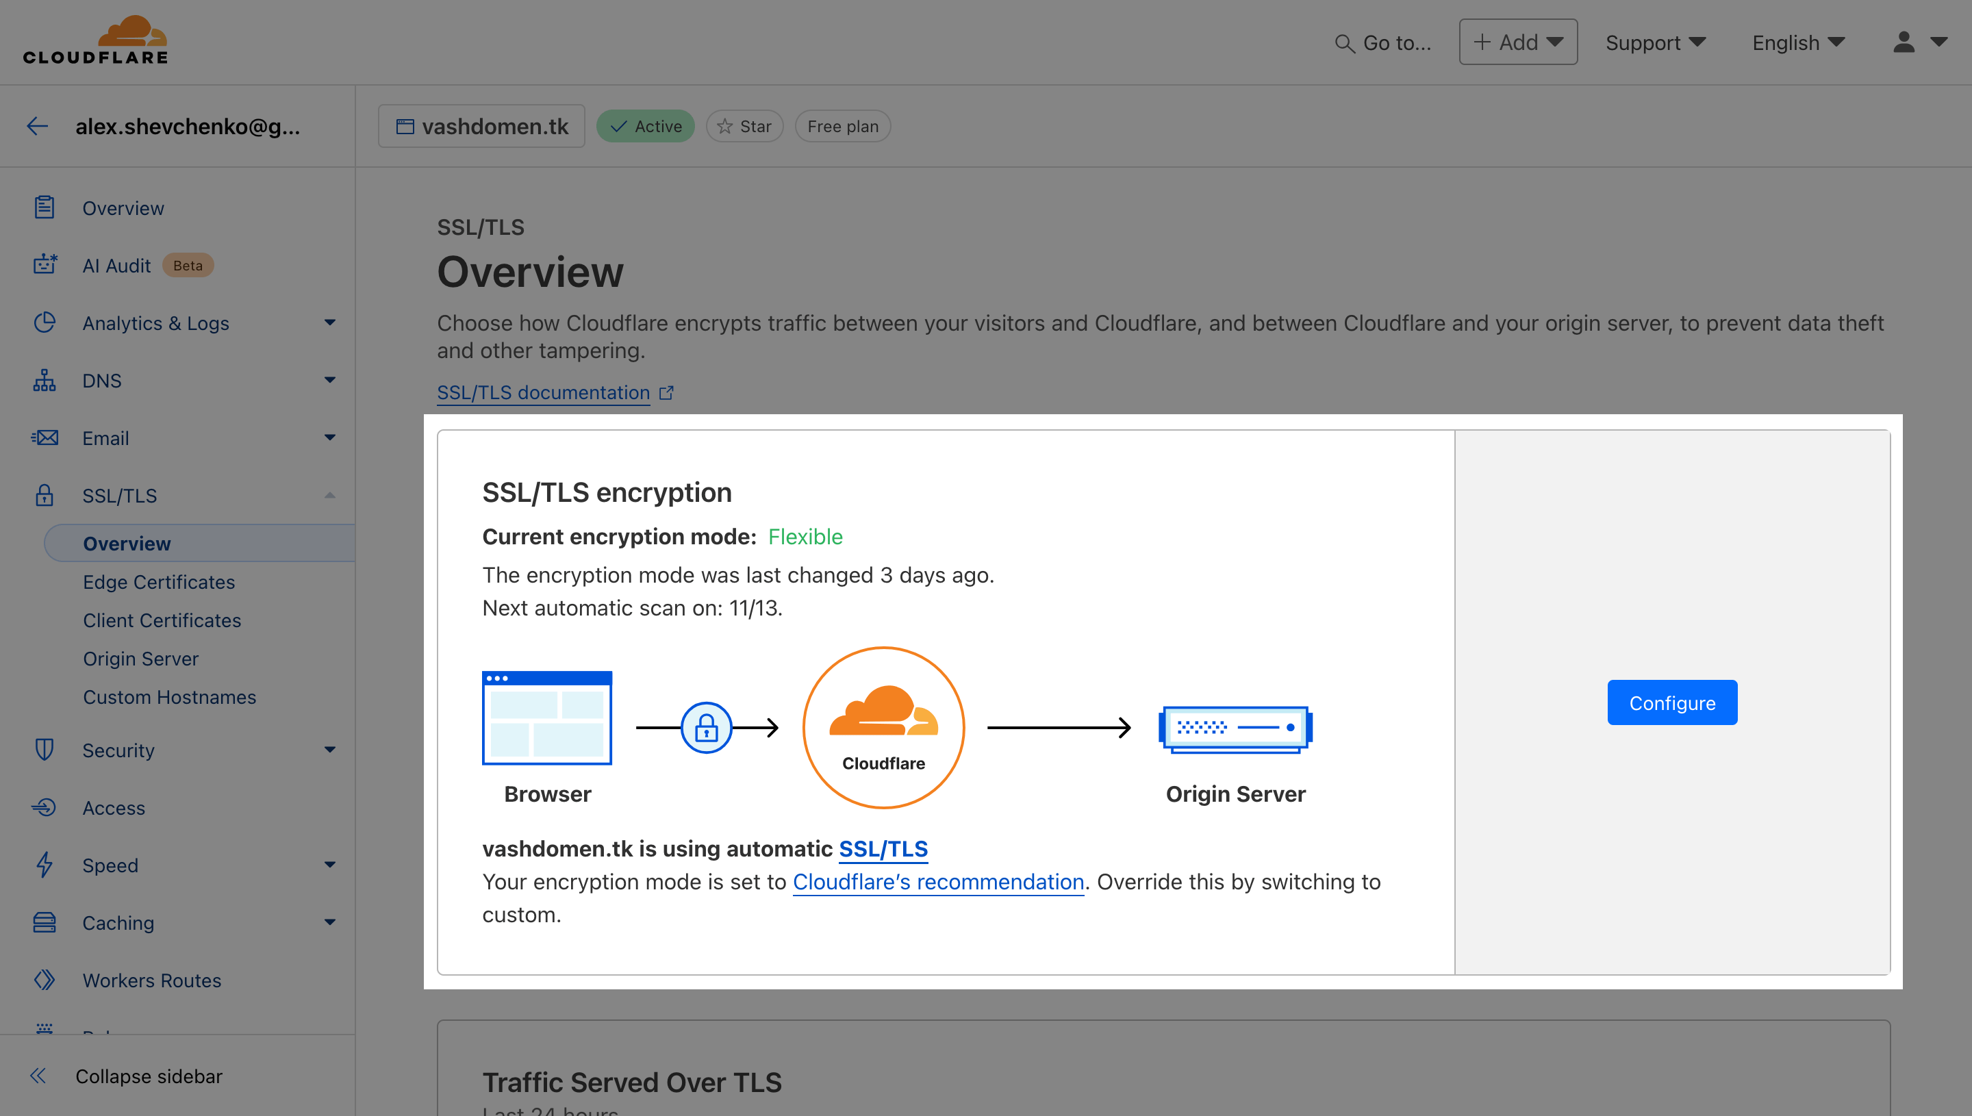The height and width of the screenshot is (1116, 1972).
Task: Click the Beta badge next to AI Audit
Action: pyautogui.click(x=188, y=265)
